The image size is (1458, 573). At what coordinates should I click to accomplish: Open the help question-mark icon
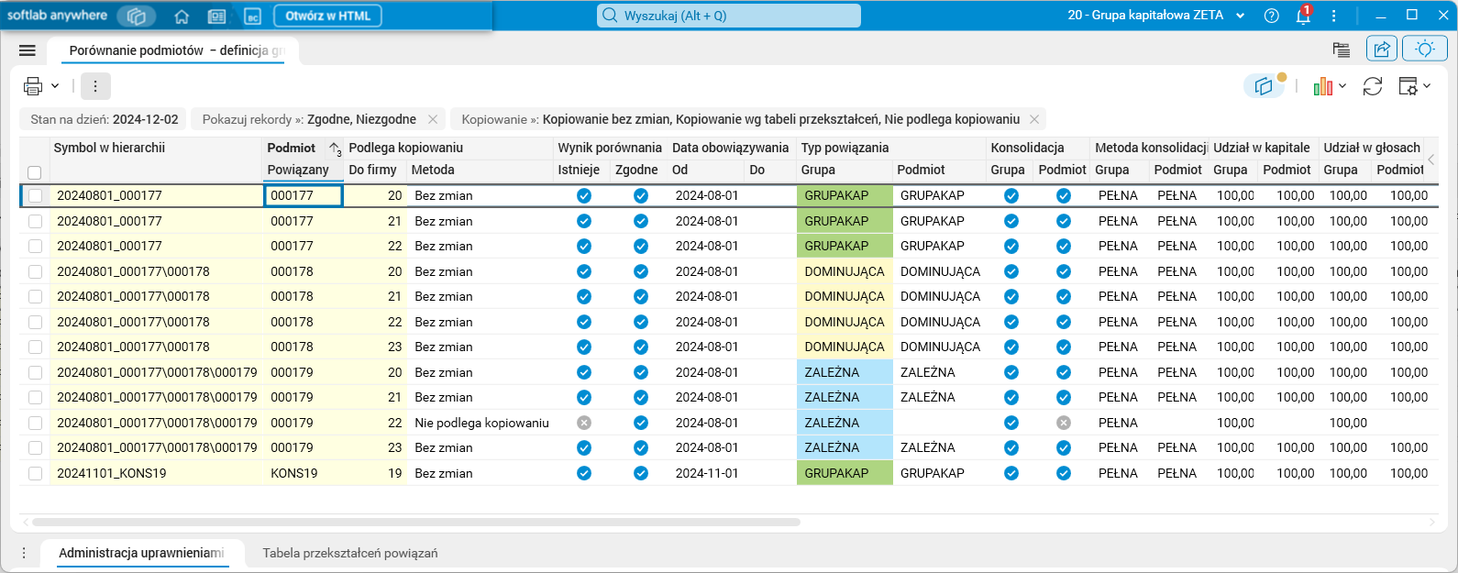coord(1271,16)
